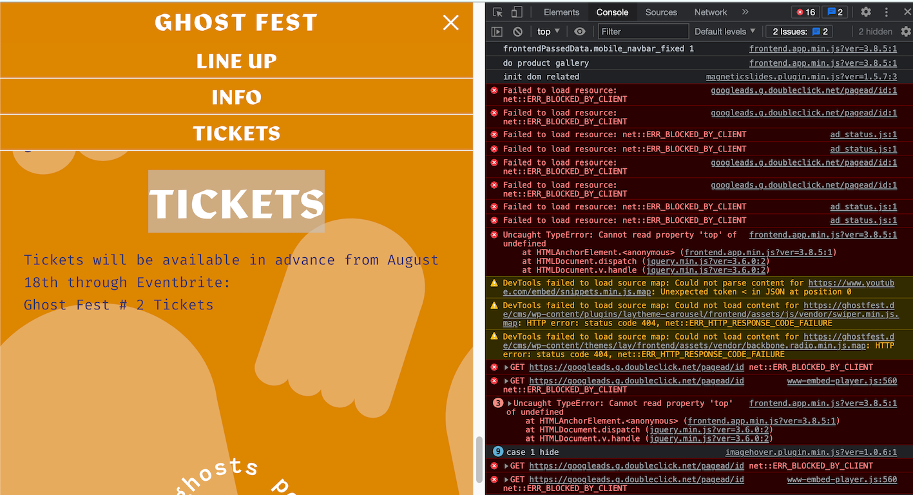Image resolution: width=913 pixels, height=495 pixels.
Task: Select the inspect element tool
Action: (x=497, y=12)
